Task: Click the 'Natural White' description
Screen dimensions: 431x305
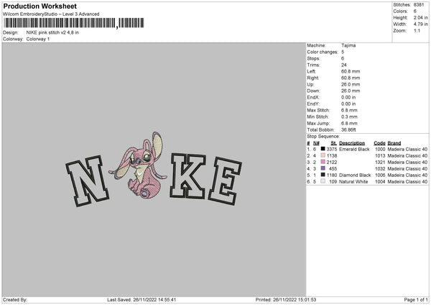Action: [353, 182]
